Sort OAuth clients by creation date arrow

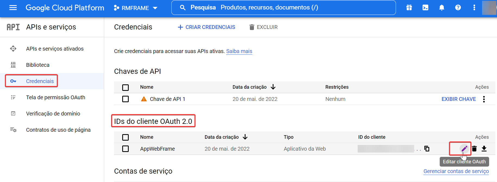coord(245,137)
